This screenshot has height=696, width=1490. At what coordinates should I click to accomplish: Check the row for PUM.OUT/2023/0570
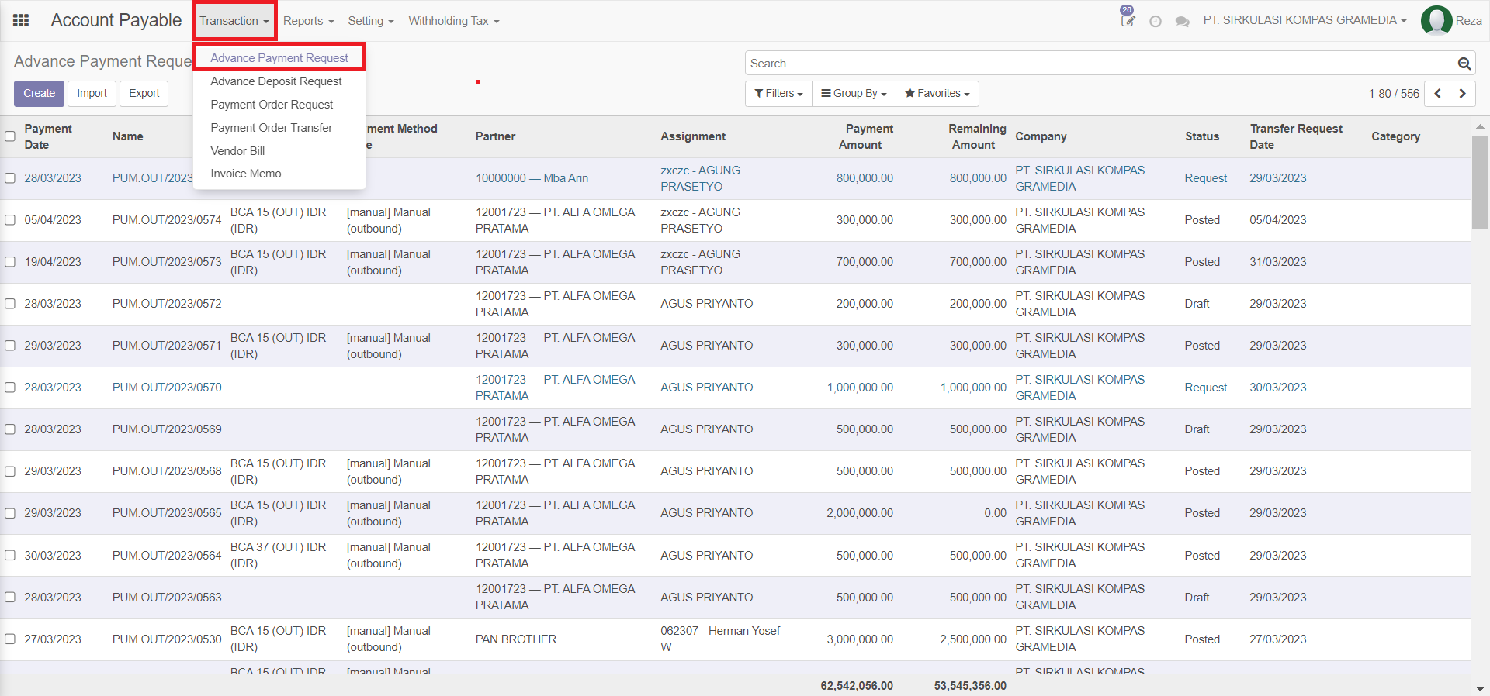click(x=10, y=388)
